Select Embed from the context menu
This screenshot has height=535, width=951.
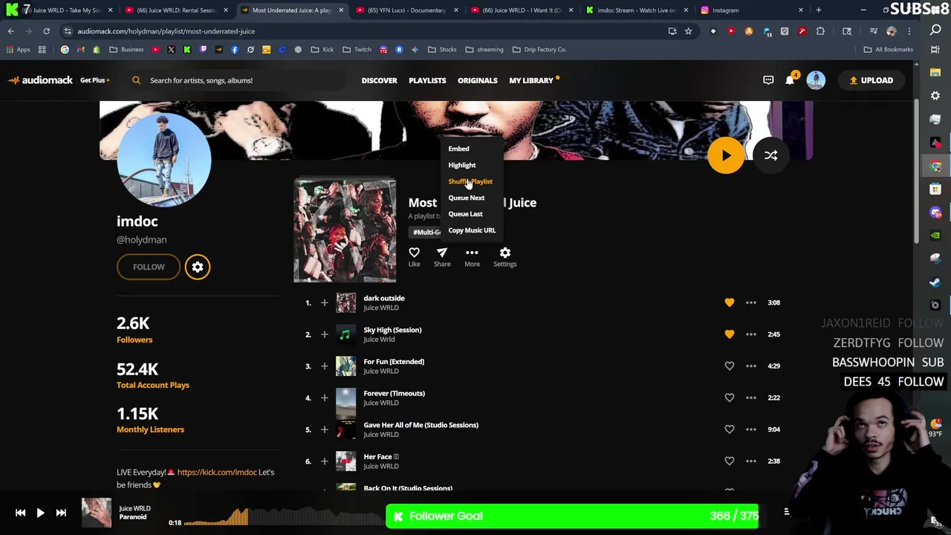[x=458, y=149]
